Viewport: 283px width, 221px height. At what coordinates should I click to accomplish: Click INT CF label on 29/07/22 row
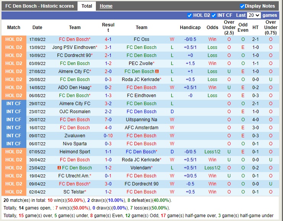click(x=14, y=104)
